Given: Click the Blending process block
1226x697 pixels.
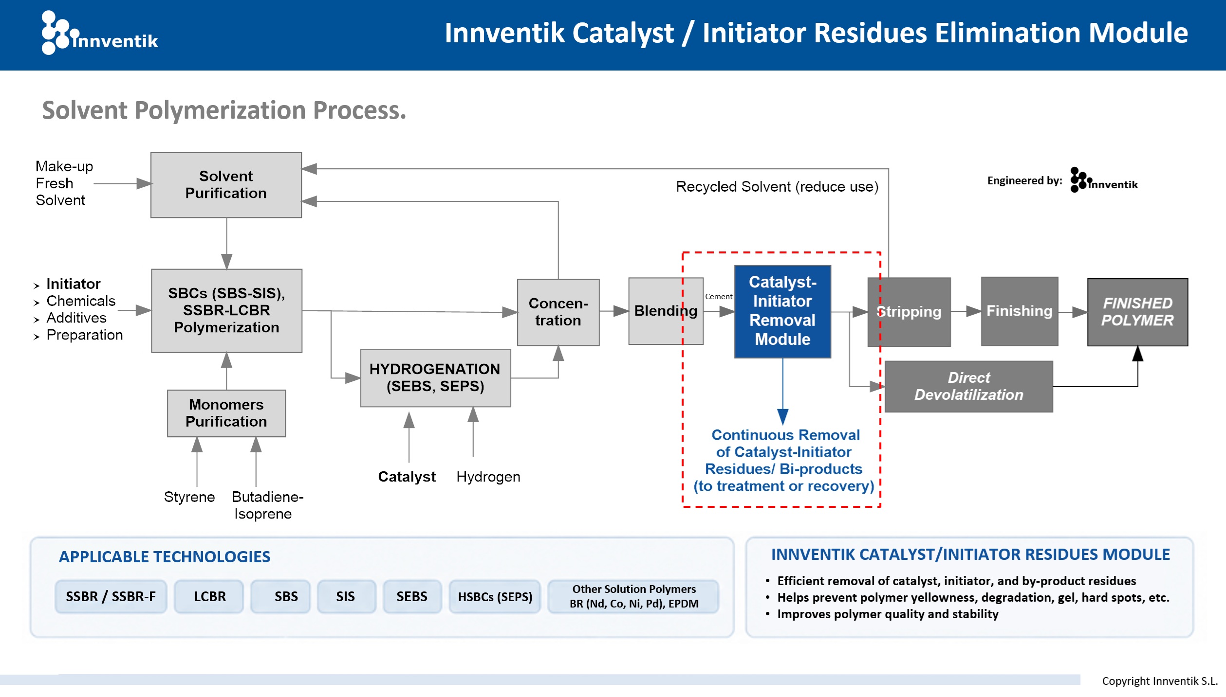Looking at the screenshot, I should point(666,311).
